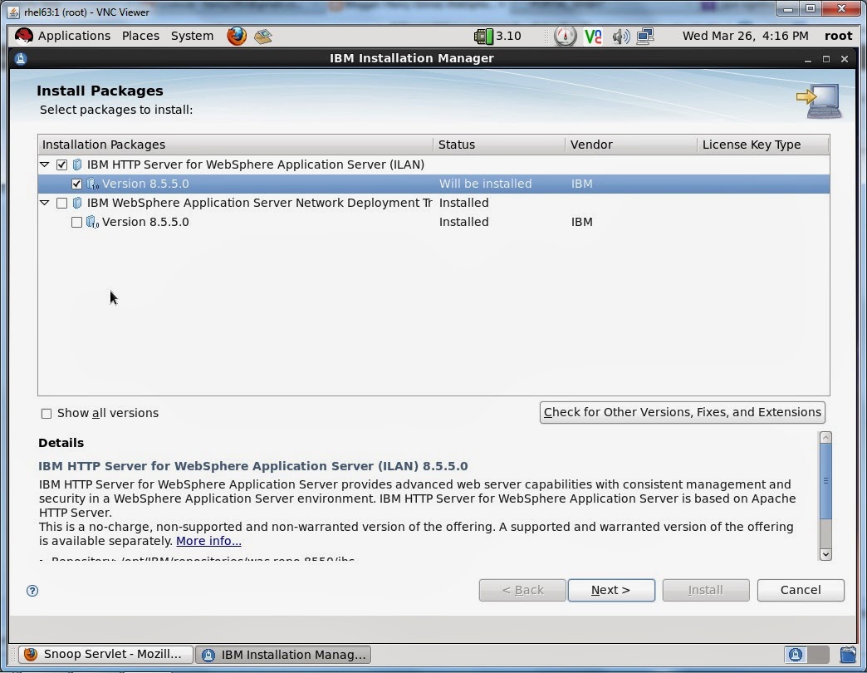Click the Version 8.5.5.0 package icon
867x673 pixels.
point(93,184)
